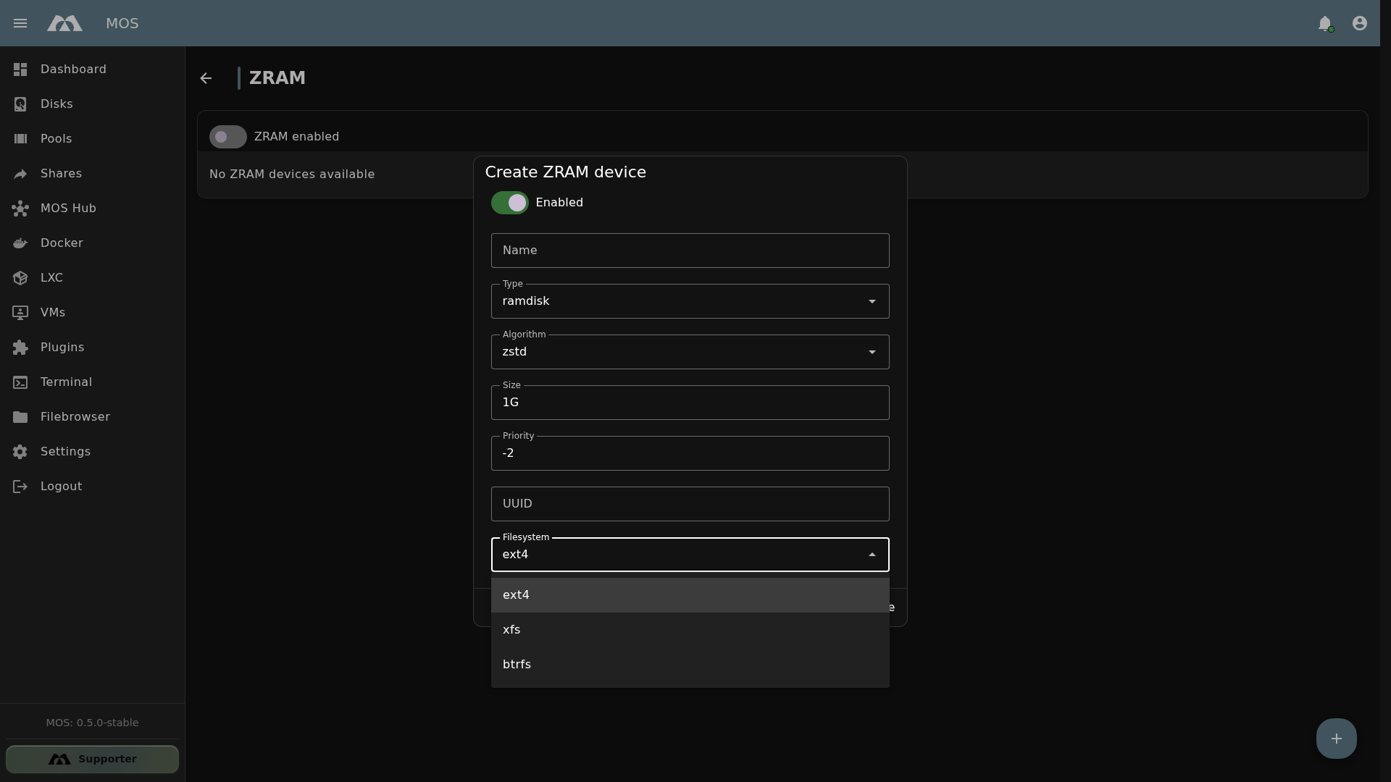Select ext4 from filesystem list
The image size is (1391, 782).
[x=690, y=595]
